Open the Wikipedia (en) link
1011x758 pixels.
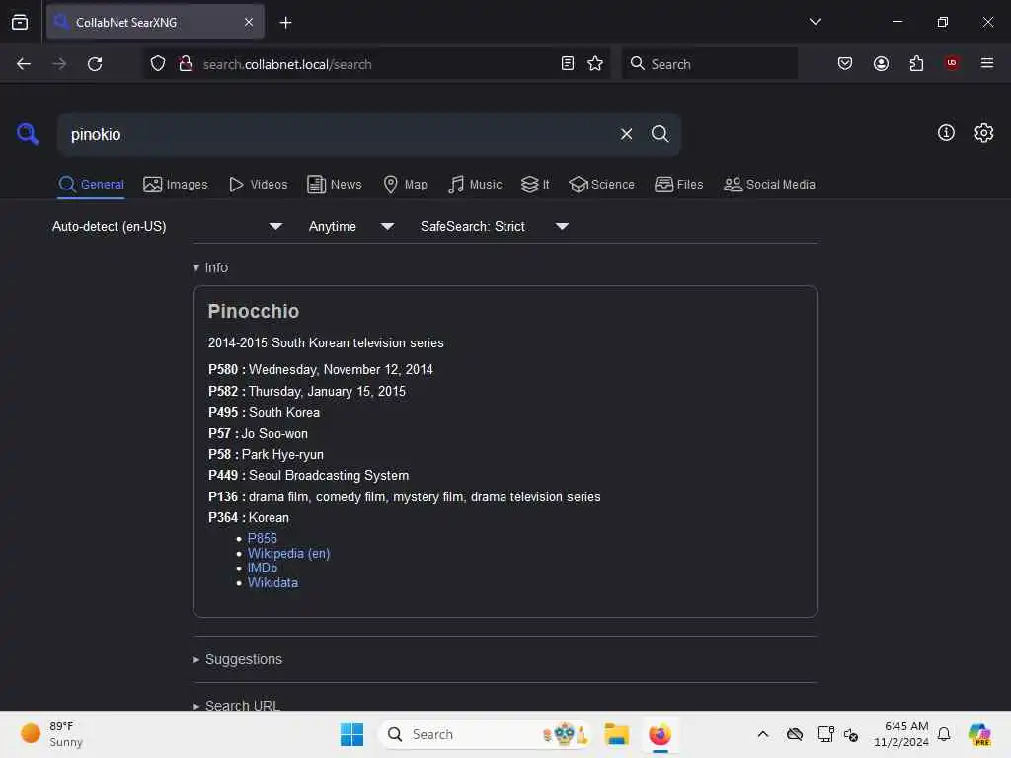pos(289,553)
